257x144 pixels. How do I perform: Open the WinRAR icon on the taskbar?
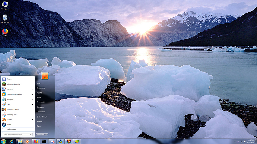click(69, 141)
